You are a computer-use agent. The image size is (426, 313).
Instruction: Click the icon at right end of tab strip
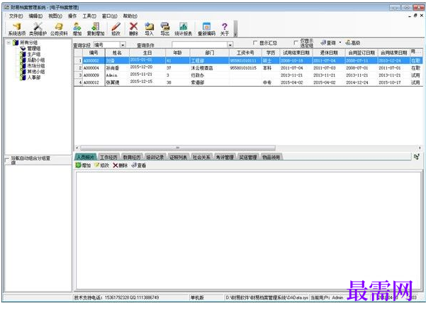click(417, 157)
